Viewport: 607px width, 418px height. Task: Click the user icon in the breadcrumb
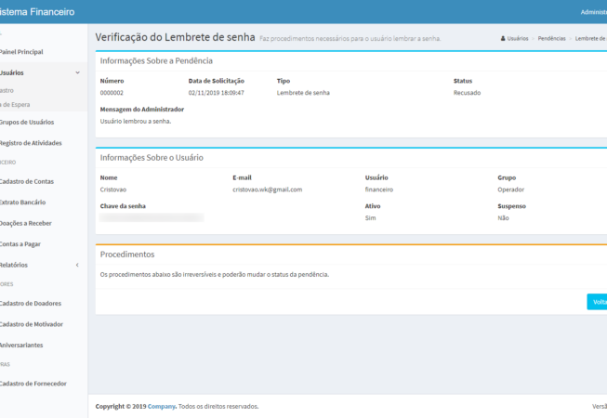click(x=503, y=38)
